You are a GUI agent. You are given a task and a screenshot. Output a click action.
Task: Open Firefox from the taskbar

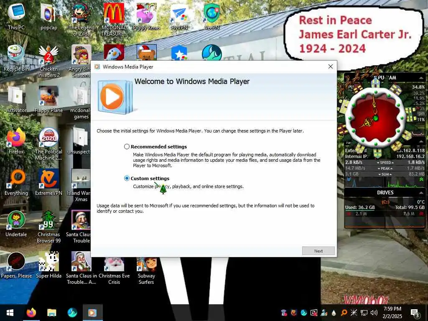(x=31, y=313)
